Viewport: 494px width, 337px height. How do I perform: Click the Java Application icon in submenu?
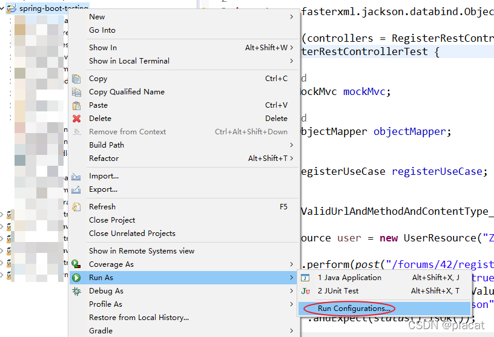click(305, 278)
